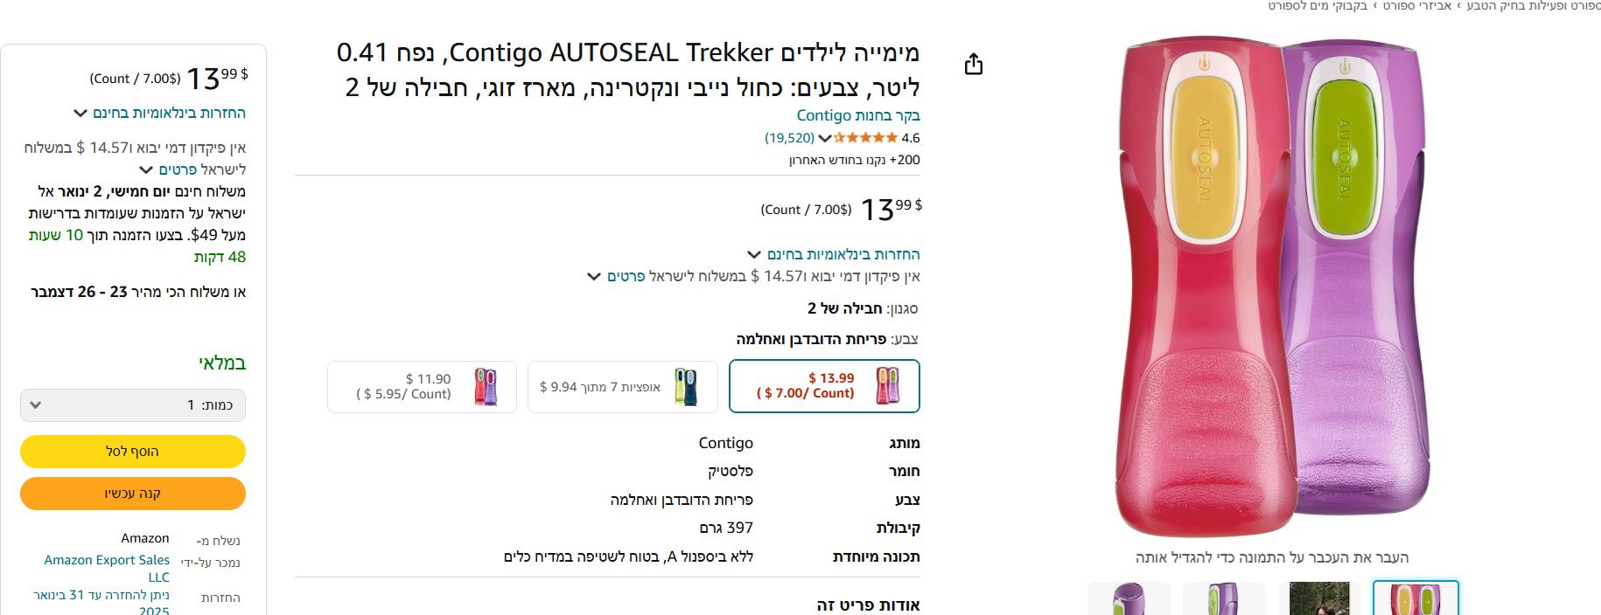Expand shipping details to Israel in the buy box
Image resolution: width=1601 pixels, height=615 pixels.
coord(193,169)
